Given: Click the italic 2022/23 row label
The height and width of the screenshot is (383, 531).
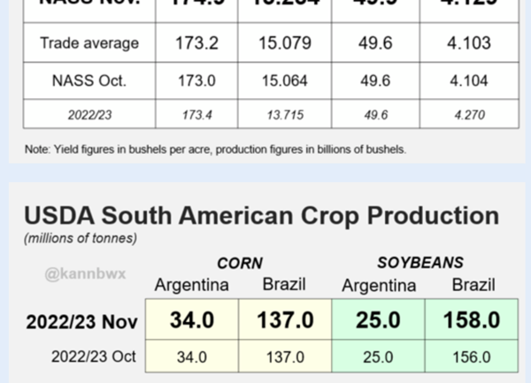Looking at the screenshot, I should point(89,115).
